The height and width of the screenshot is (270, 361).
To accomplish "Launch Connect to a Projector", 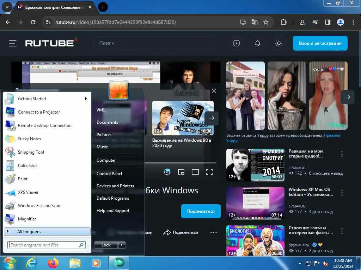I will pos(47,112).
